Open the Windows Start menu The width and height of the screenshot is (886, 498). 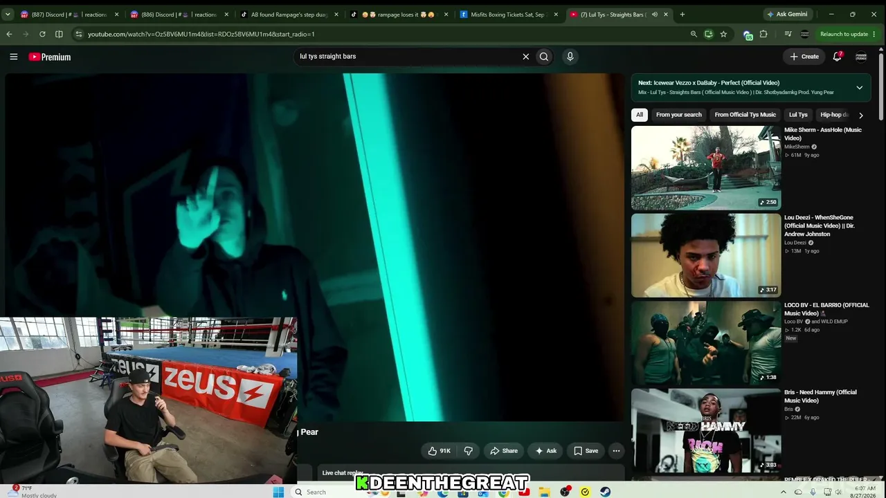pyautogui.click(x=278, y=492)
